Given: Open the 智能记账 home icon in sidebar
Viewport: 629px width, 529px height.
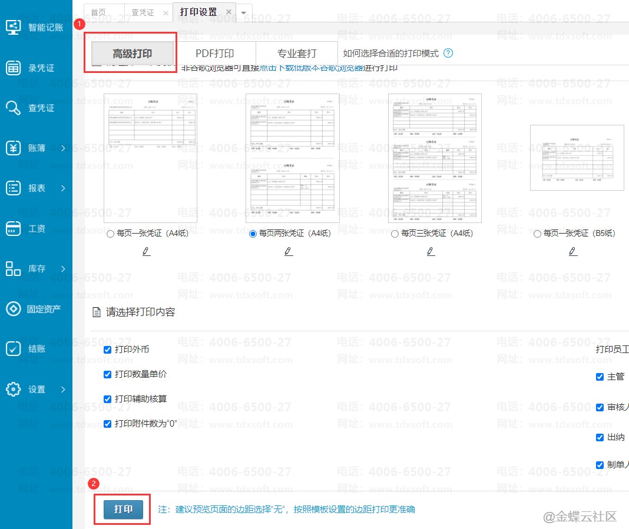Looking at the screenshot, I should (x=14, y=27).
